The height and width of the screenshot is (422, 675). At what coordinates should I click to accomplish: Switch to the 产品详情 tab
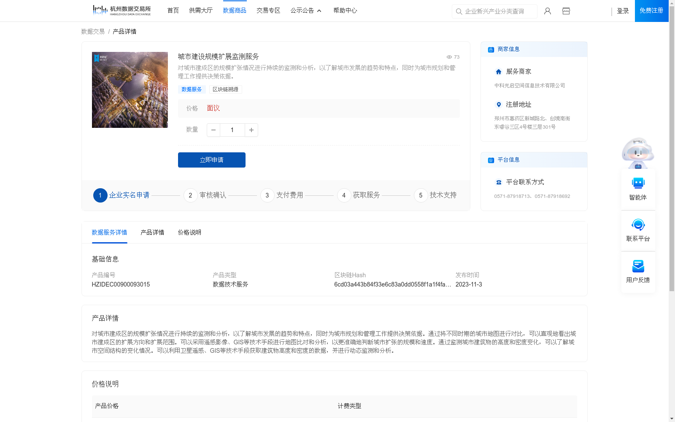pos(152,233)
